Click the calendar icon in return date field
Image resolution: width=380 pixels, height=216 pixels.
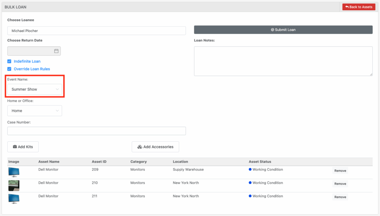point(56,51)
